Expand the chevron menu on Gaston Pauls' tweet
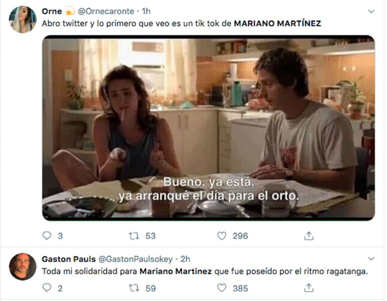387x301 pixels. 371,259
